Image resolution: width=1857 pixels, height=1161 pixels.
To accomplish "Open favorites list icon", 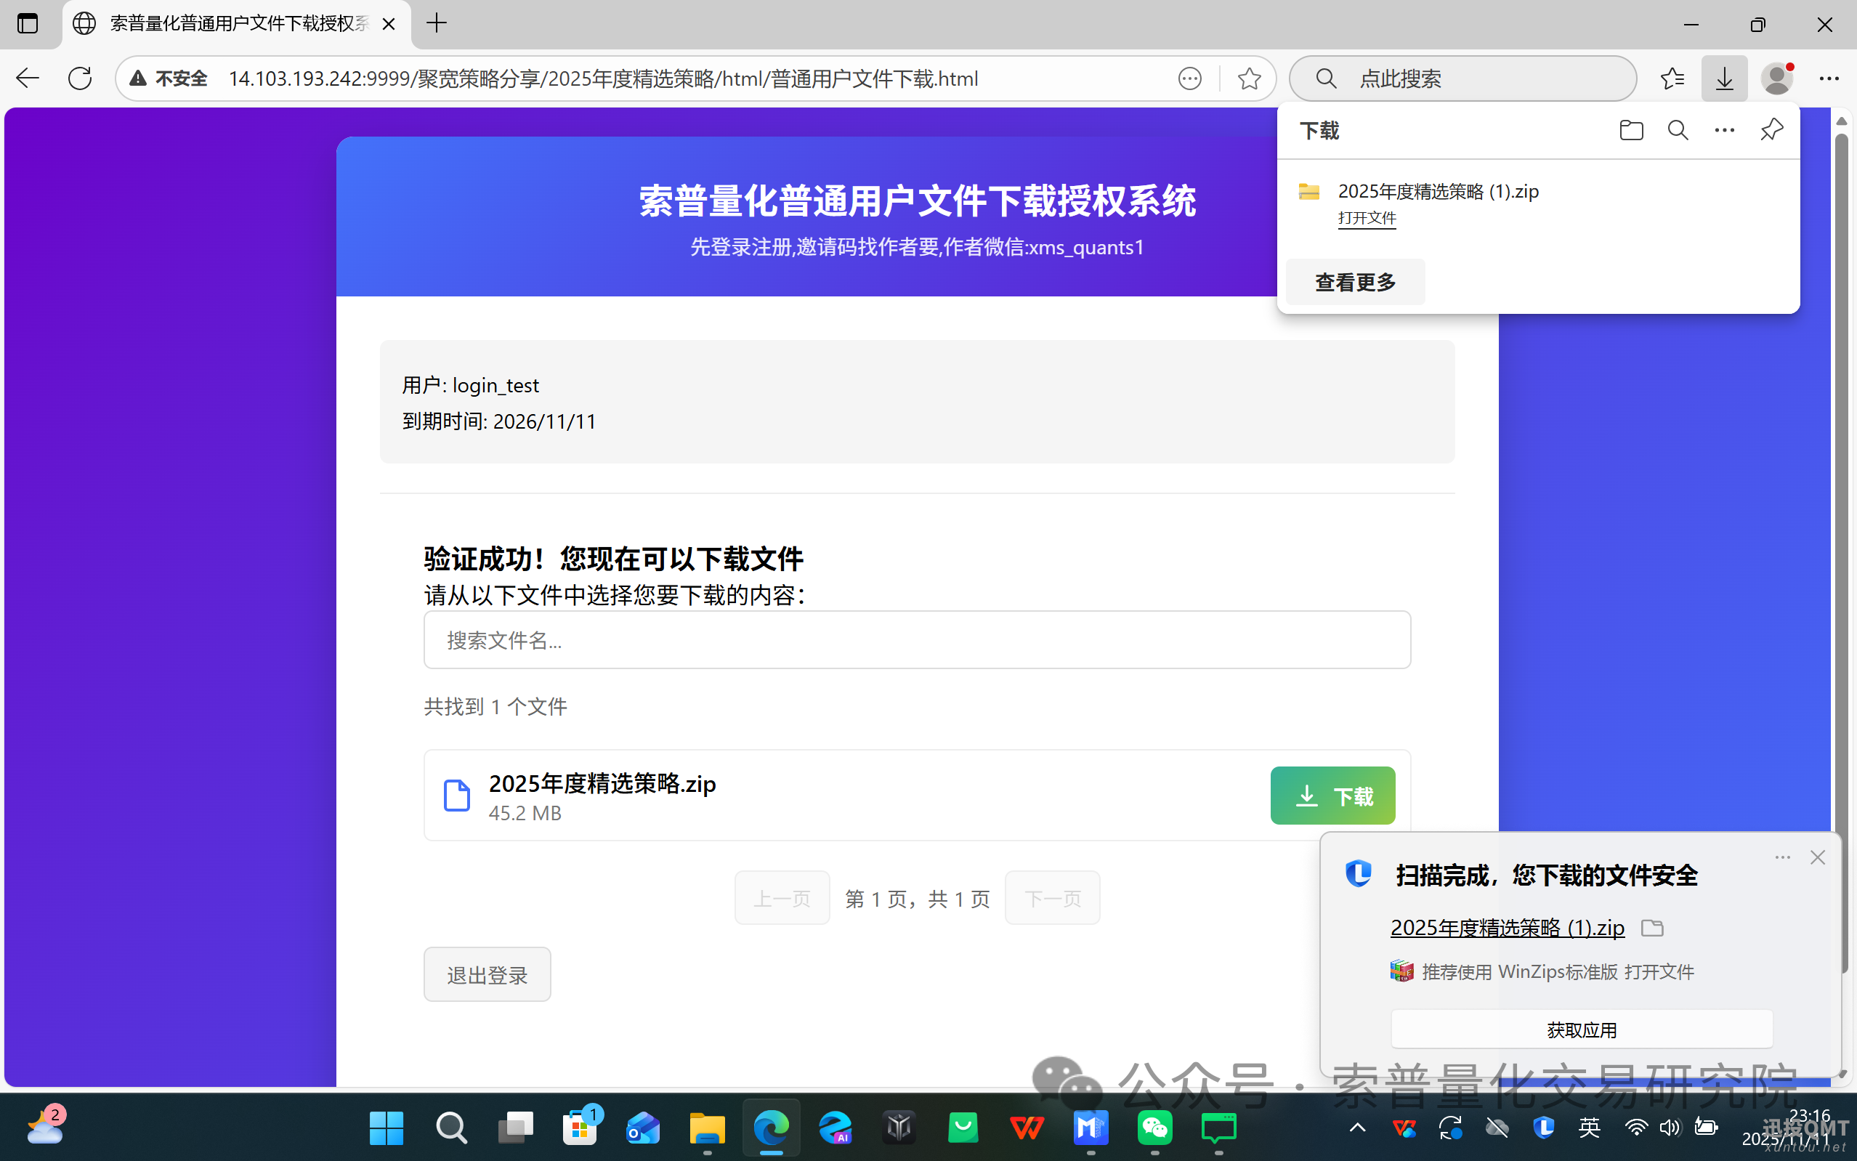I will pos(1671,78).
